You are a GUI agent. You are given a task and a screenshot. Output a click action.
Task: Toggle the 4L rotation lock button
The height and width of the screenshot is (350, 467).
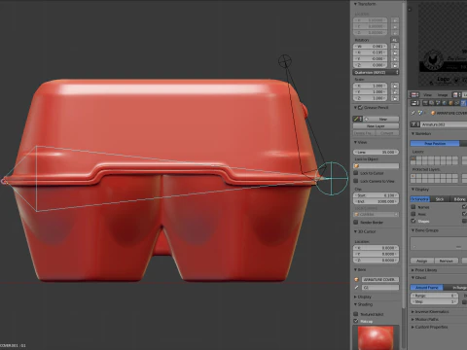[395, 40]
